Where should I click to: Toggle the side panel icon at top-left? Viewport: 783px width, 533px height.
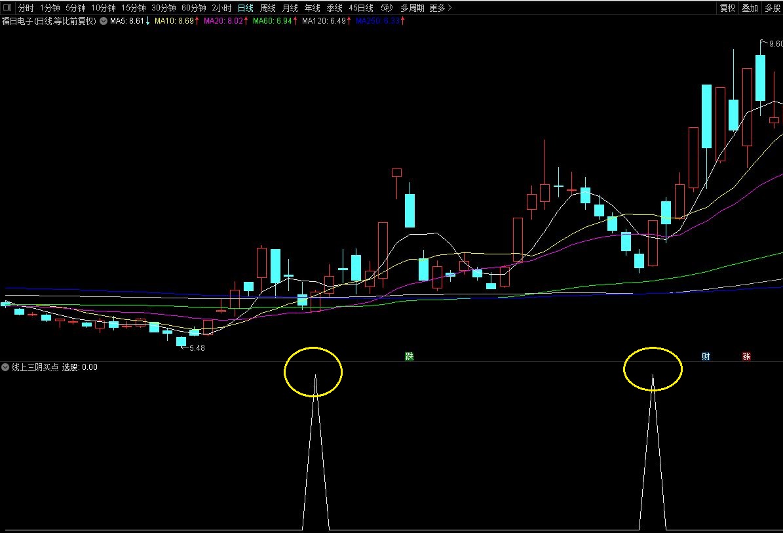point(7,7)
